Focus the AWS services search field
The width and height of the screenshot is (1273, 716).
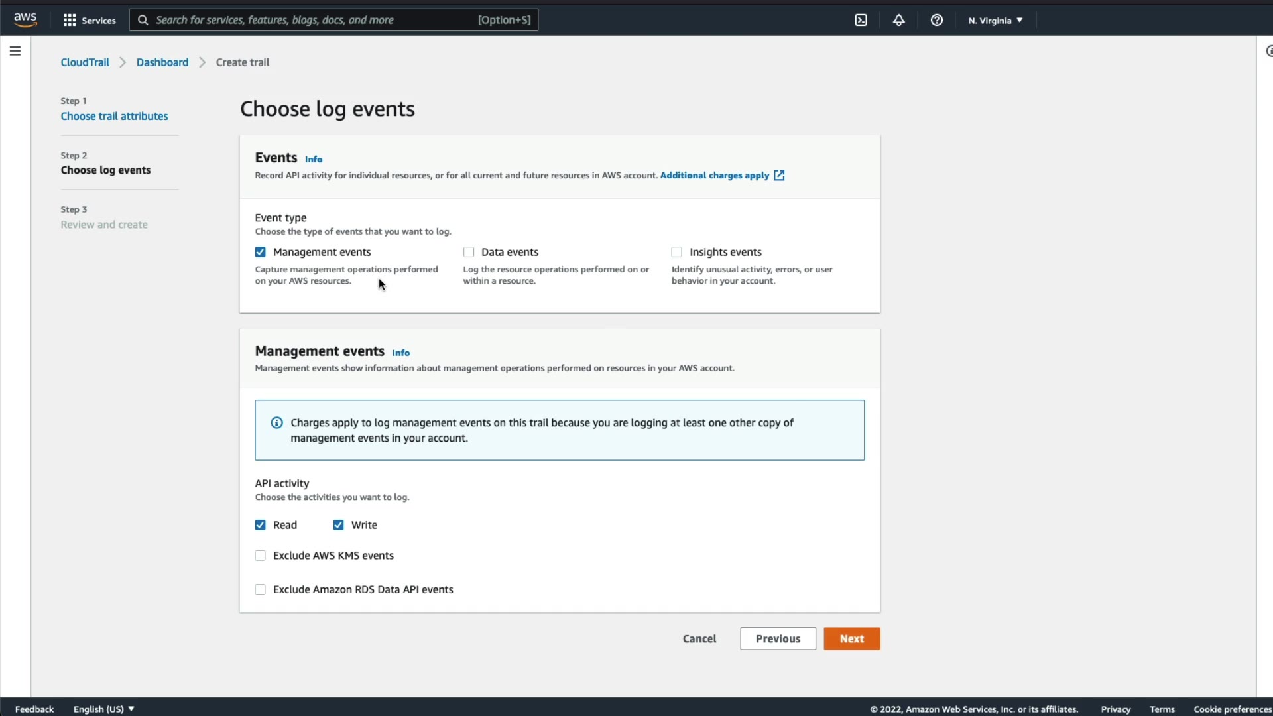[x=312, y=20]
